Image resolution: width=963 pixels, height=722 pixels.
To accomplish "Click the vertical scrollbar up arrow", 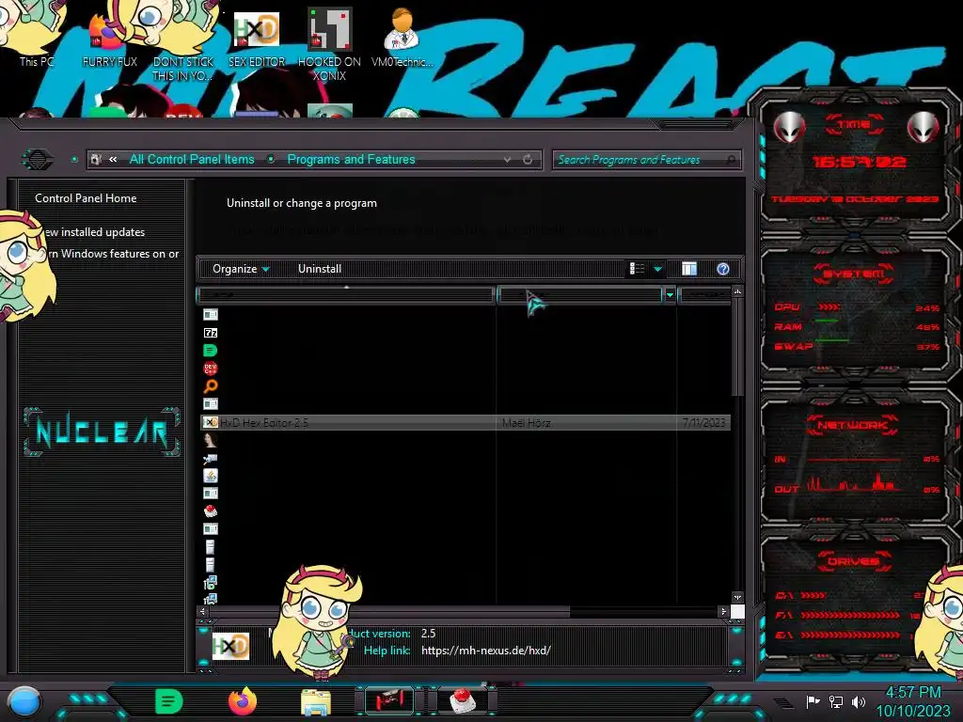I will pyautogui.click(x=737, y=291).
